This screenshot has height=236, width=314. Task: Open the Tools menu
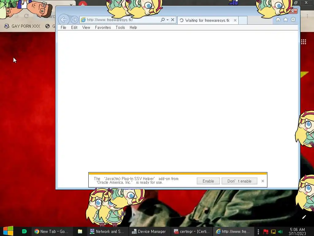(x=120, y=27)
